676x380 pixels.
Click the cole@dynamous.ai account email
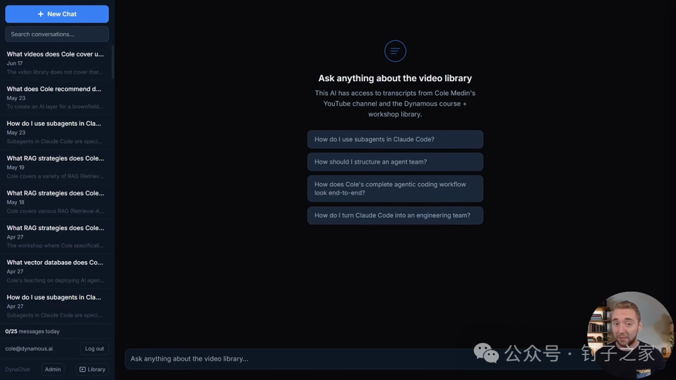click(x=29, y=349)
